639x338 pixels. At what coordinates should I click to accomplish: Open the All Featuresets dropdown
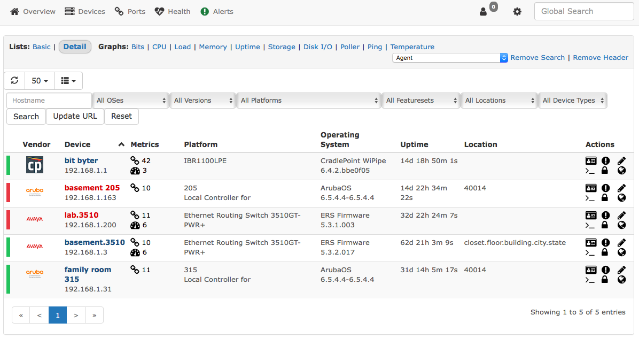tap(421, 101)
